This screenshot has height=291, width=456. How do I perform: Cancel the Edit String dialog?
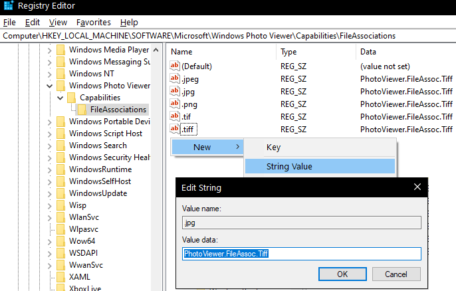[396, 274]
